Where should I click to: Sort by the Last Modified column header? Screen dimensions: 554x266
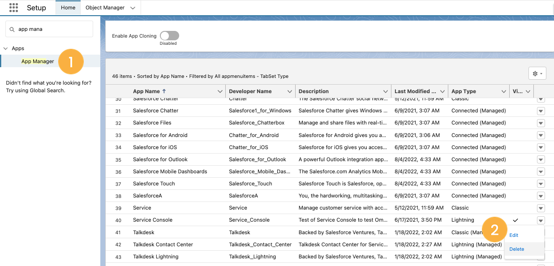tap(415, 91)
